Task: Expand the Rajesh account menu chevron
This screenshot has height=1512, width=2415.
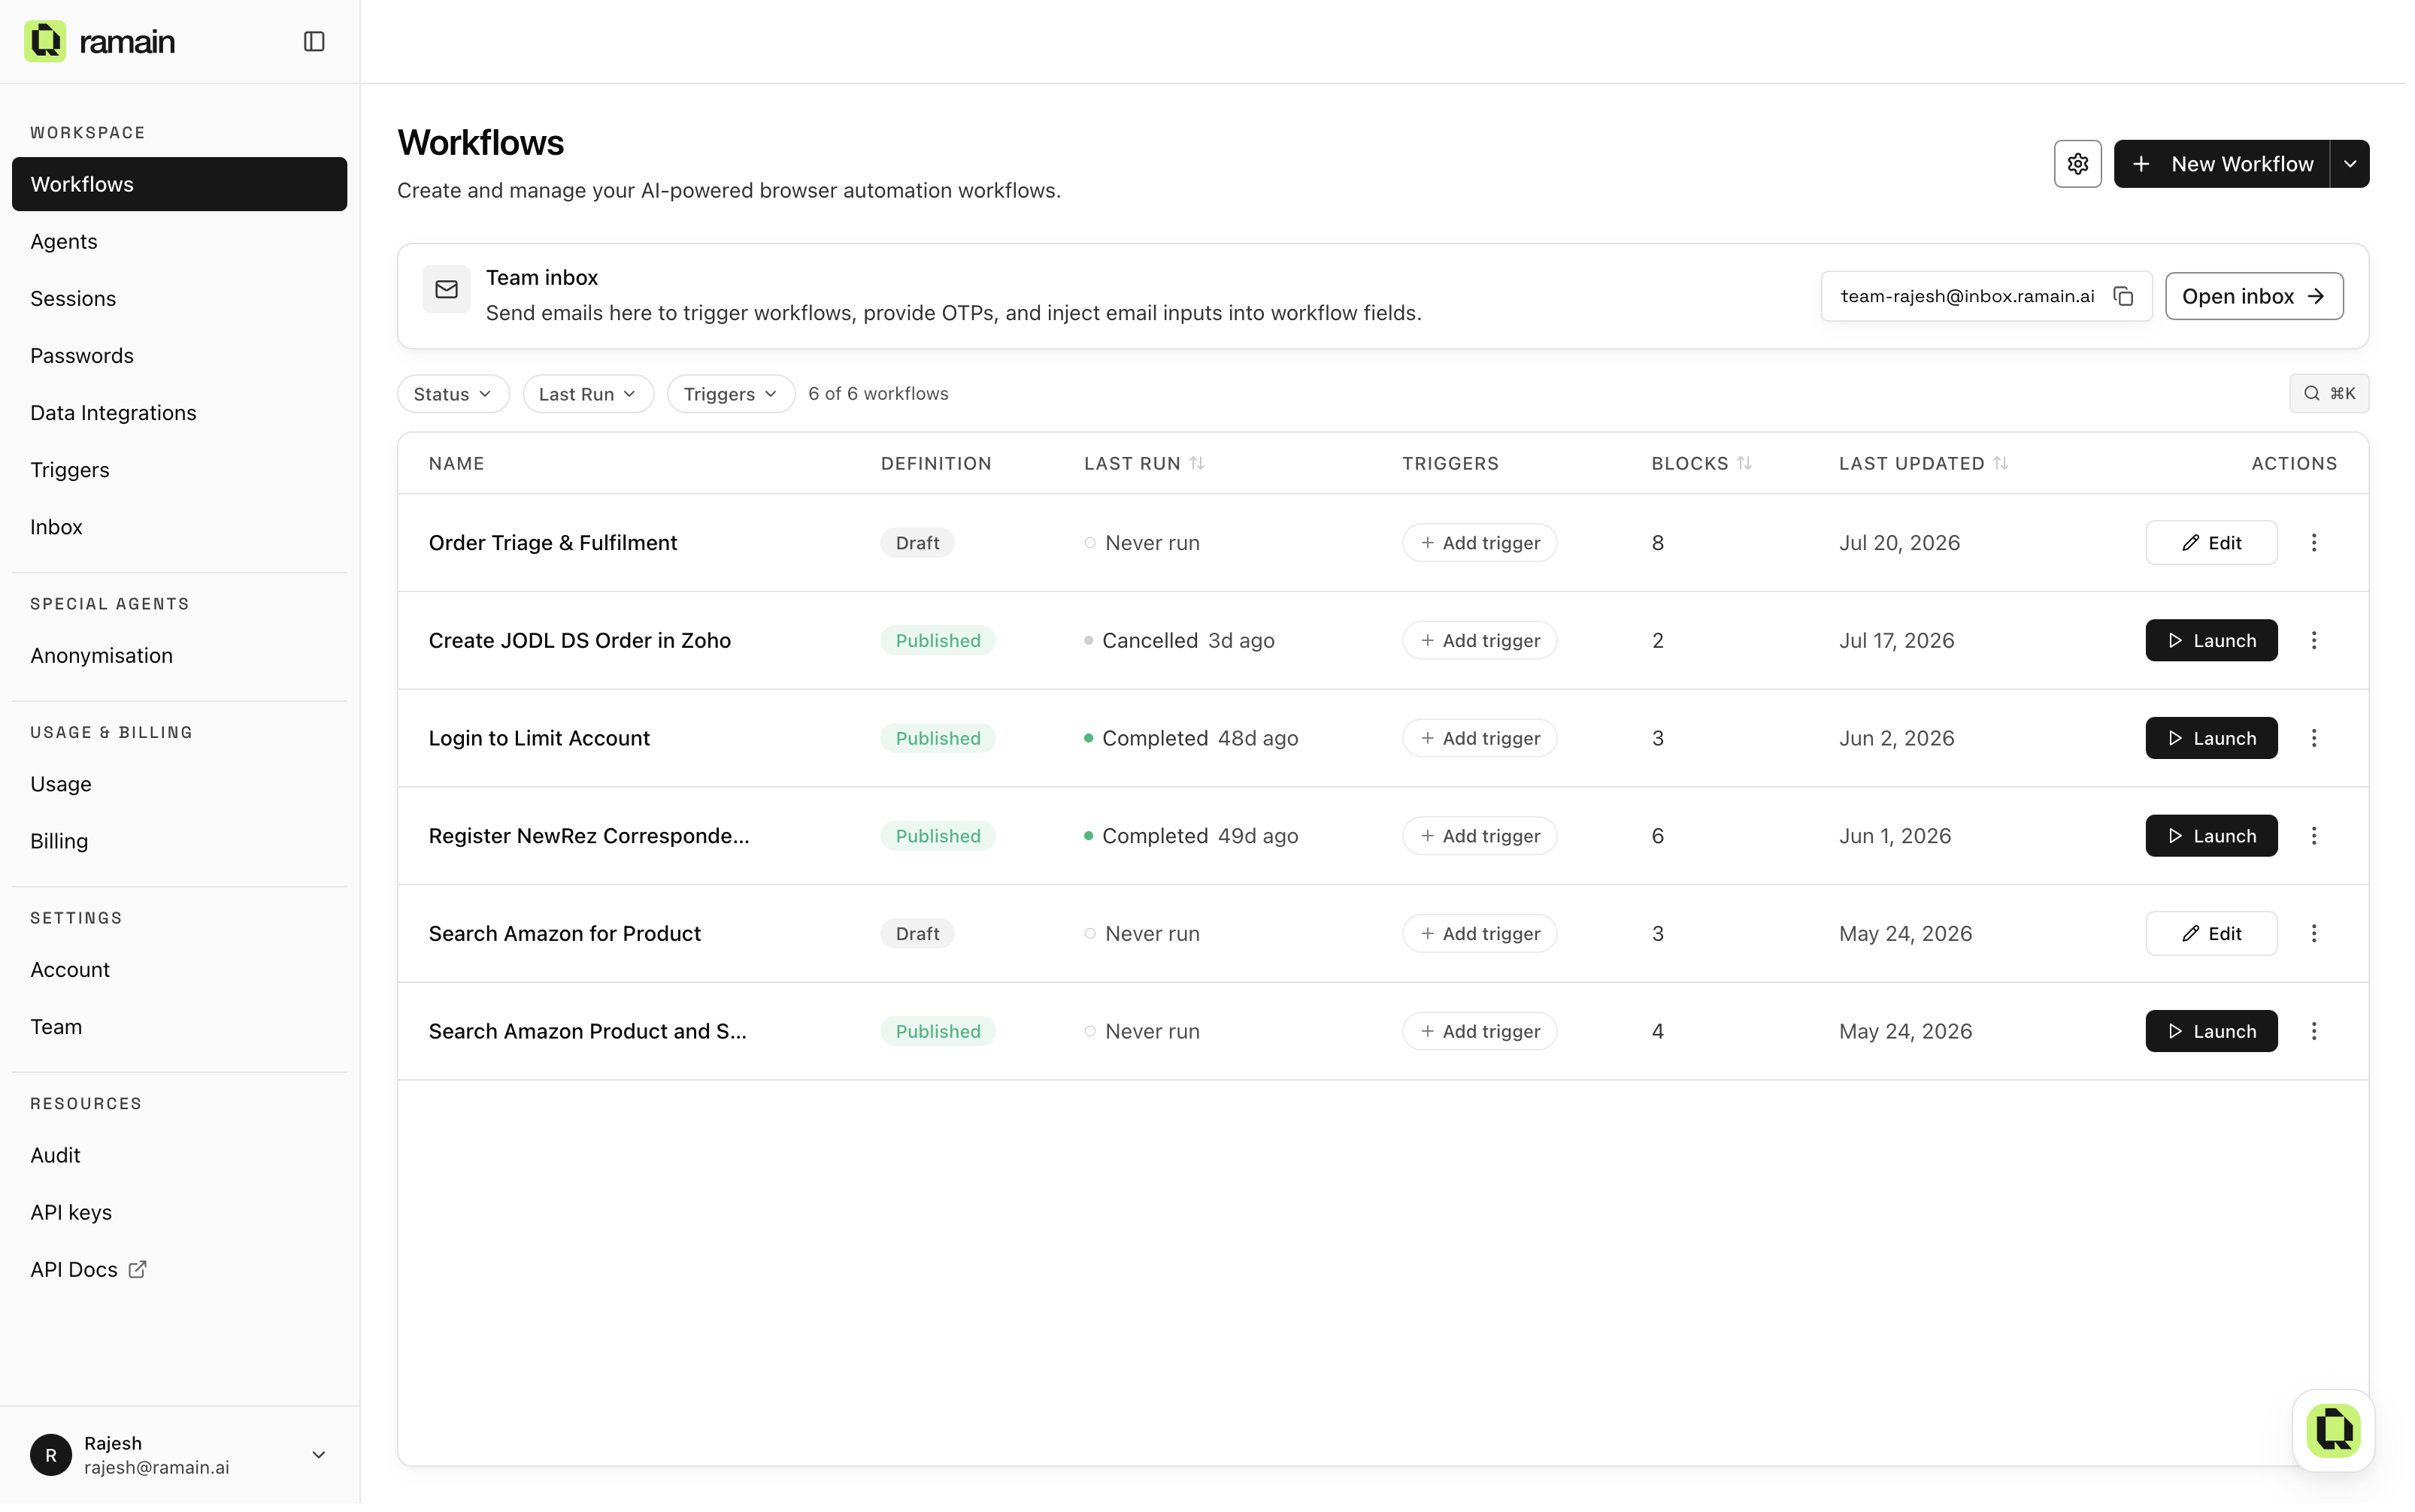Action: pyautogui.click(x=319, y=1456)
